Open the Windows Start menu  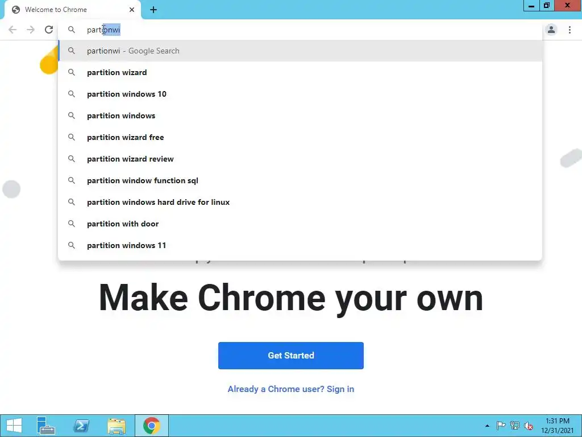14,426
